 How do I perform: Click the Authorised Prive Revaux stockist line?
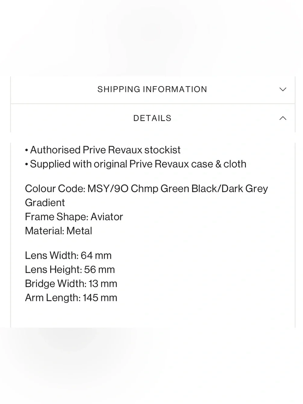[103, 150]
